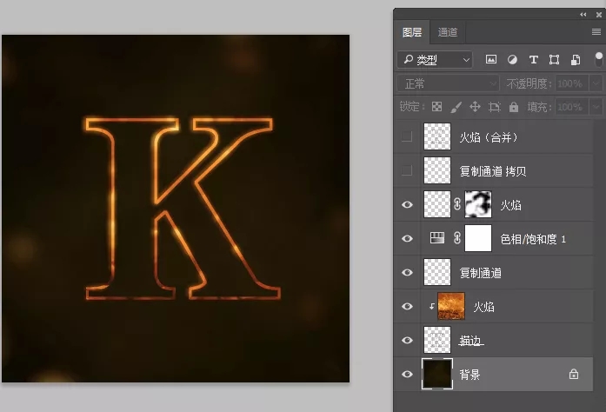Screen dimensions: 606x412
Task: Toggle the layer filter on/off switch
Action: pyautogui.click(x=598, y=59)
